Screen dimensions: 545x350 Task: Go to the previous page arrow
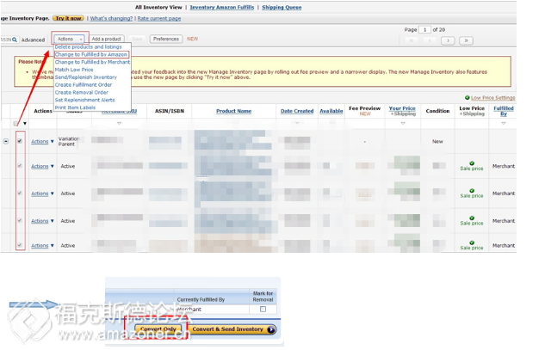tap(430, 40)
